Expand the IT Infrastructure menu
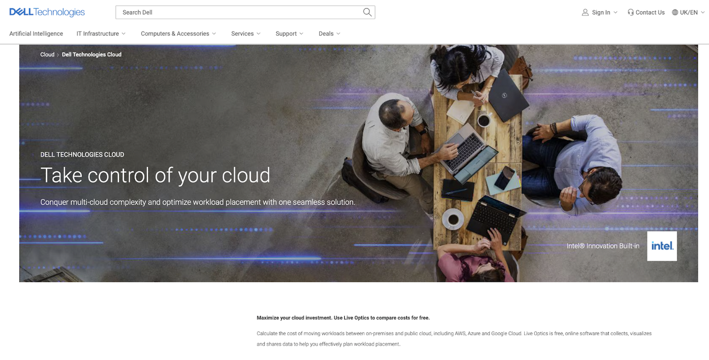Screen dimensions: 709x360 [x=101, y=33]
